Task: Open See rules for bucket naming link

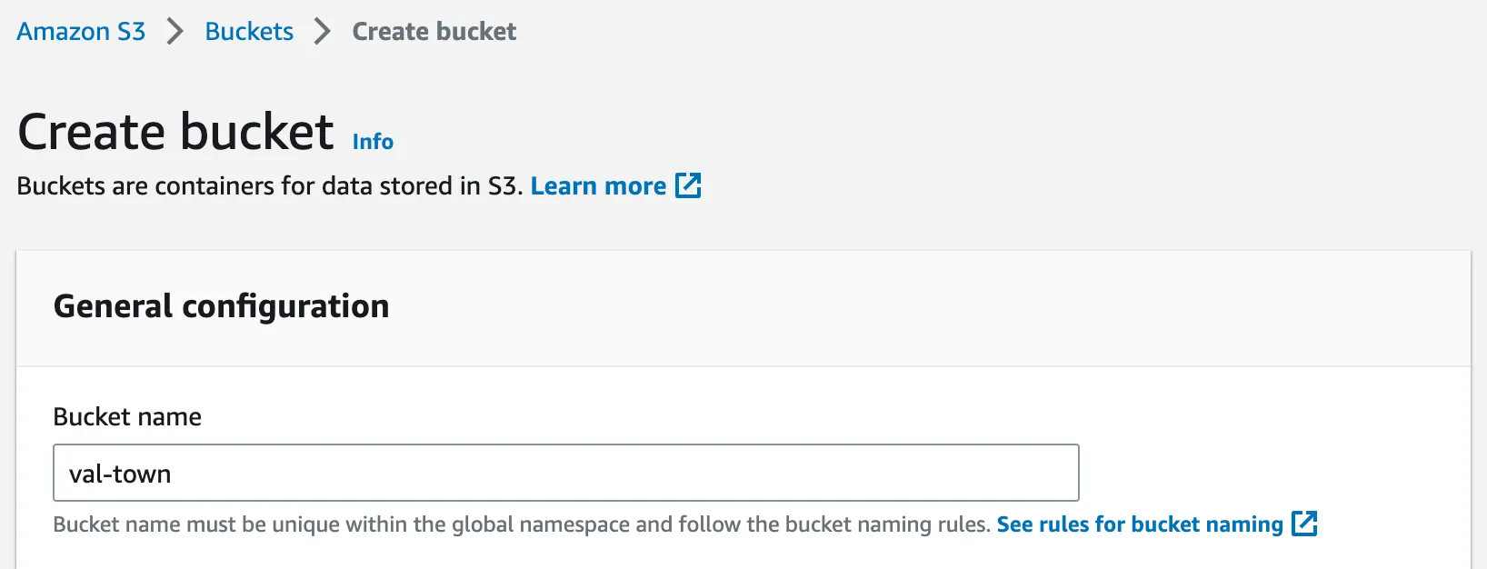Action: pyautogui.click(x=1139, y=524)
